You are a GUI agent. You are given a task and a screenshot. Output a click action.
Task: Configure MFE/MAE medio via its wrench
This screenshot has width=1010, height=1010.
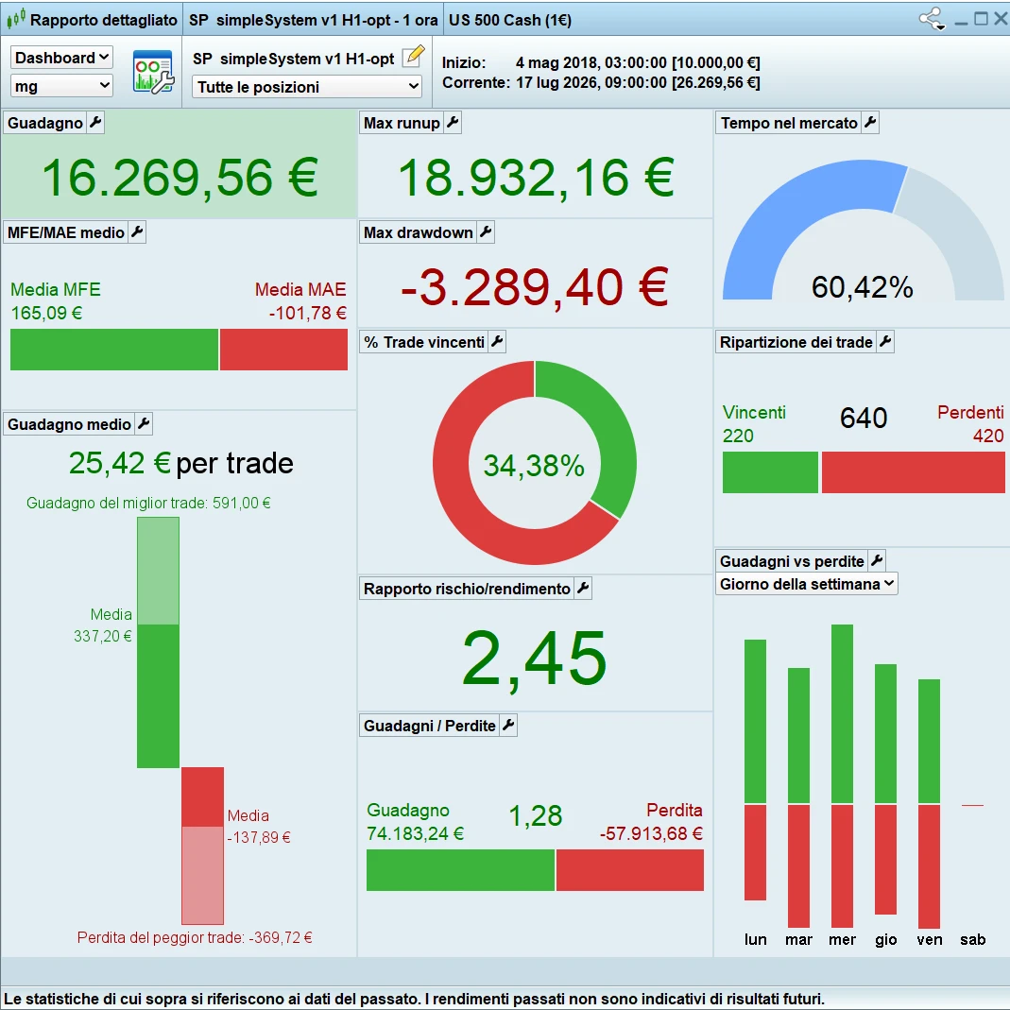point(137,231)
